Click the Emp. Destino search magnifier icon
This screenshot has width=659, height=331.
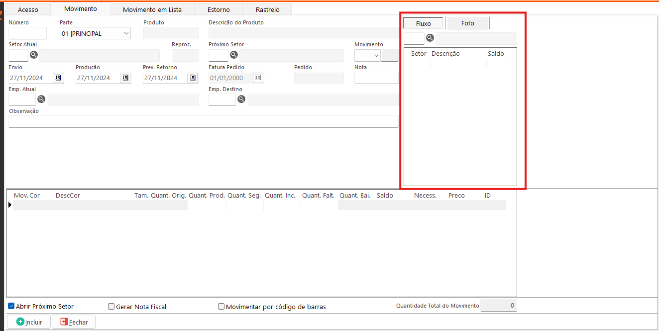click(x=241, y=99)
